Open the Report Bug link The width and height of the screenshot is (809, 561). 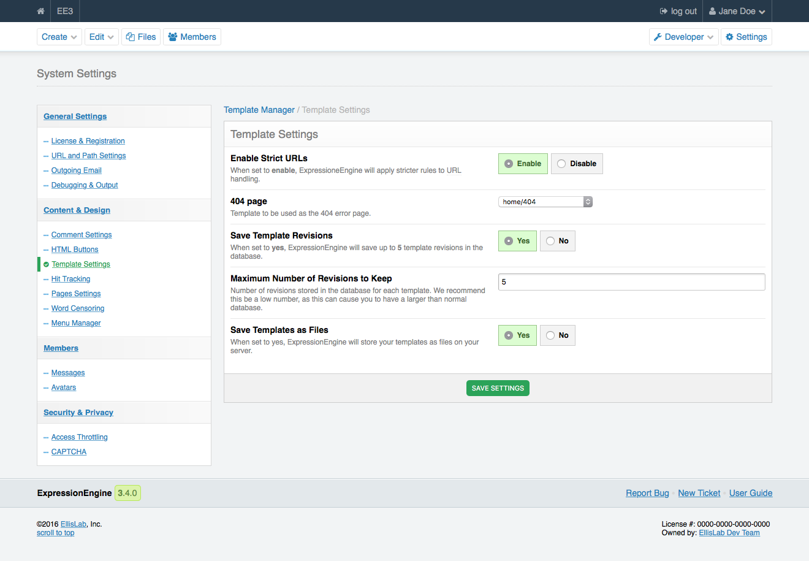click(647, 493)
